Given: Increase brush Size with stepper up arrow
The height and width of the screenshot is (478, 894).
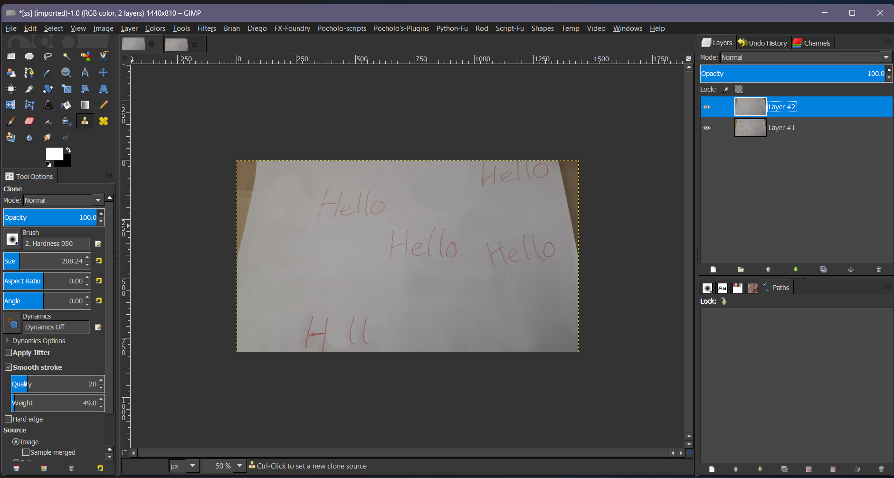Looking at the screenshot, I should click(x=87, y=258).
